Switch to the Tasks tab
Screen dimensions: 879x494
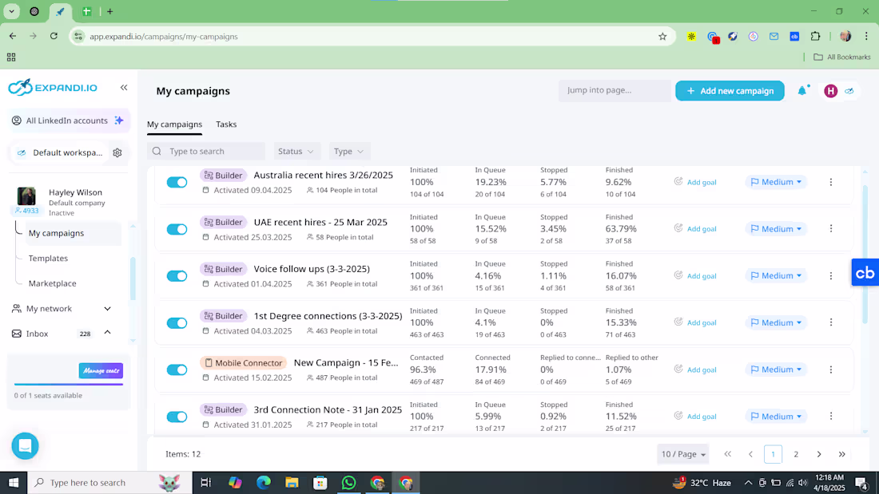tap(226, 124)
